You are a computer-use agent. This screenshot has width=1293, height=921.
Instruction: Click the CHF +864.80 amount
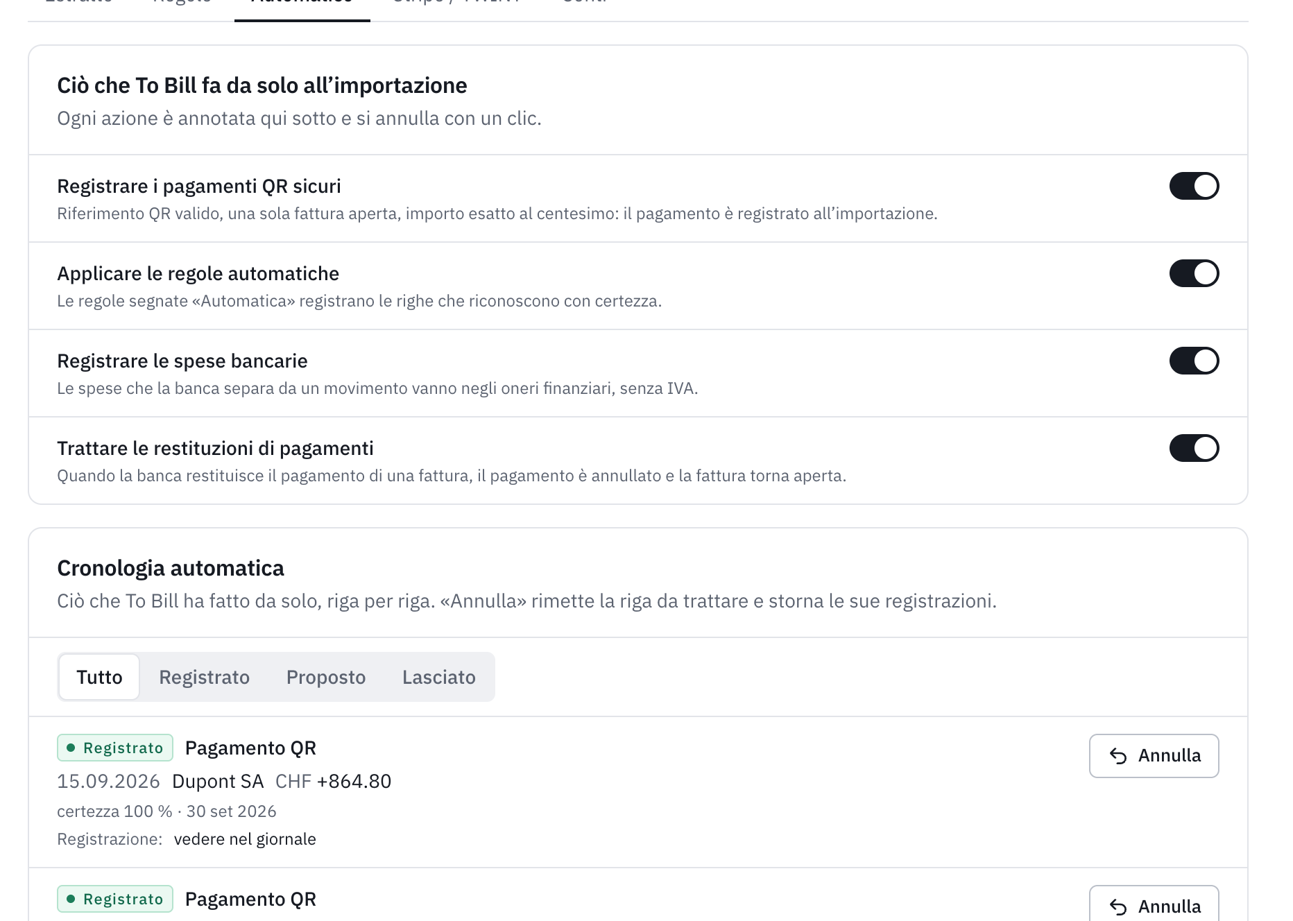tap(334, 781)
